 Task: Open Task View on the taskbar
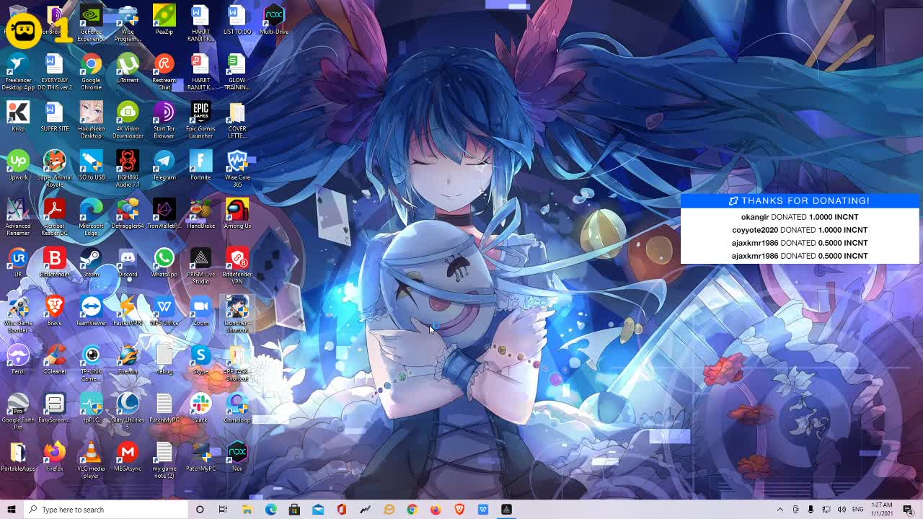coord(223,510)
